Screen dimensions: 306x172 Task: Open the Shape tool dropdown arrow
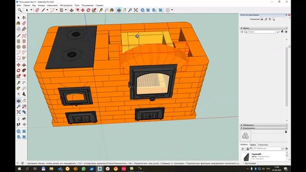point(66,10)
